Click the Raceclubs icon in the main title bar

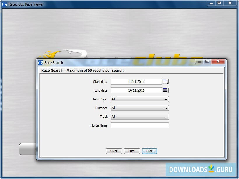click(x=4, y=4)
